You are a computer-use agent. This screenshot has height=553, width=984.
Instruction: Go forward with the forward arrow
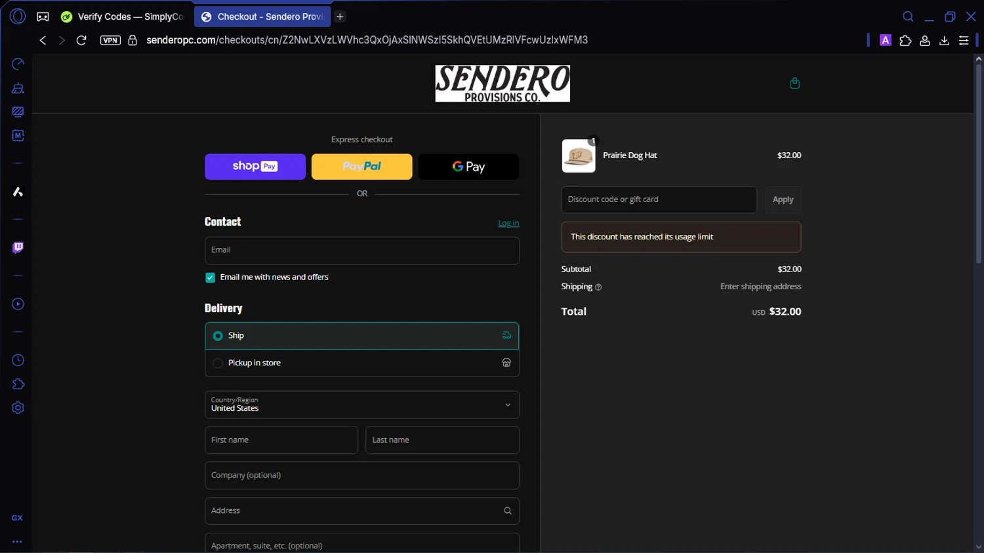click(62, 40)
